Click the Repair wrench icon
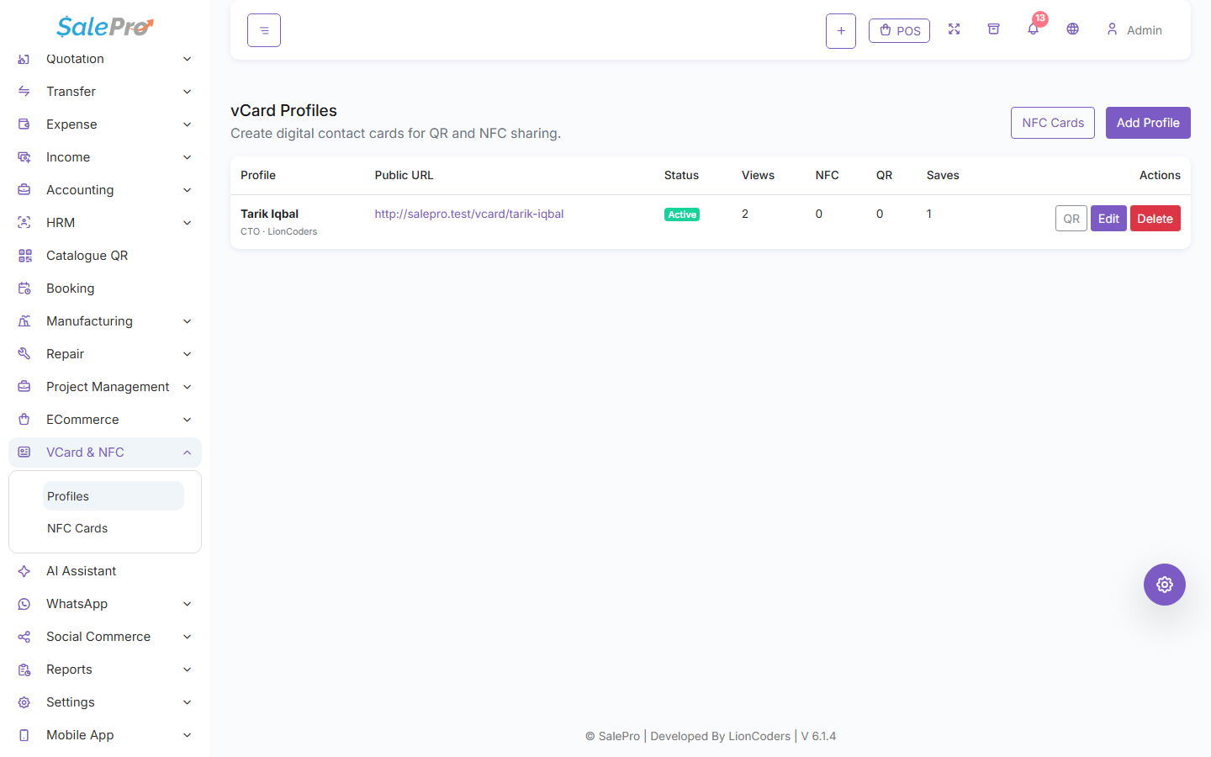 24,354
